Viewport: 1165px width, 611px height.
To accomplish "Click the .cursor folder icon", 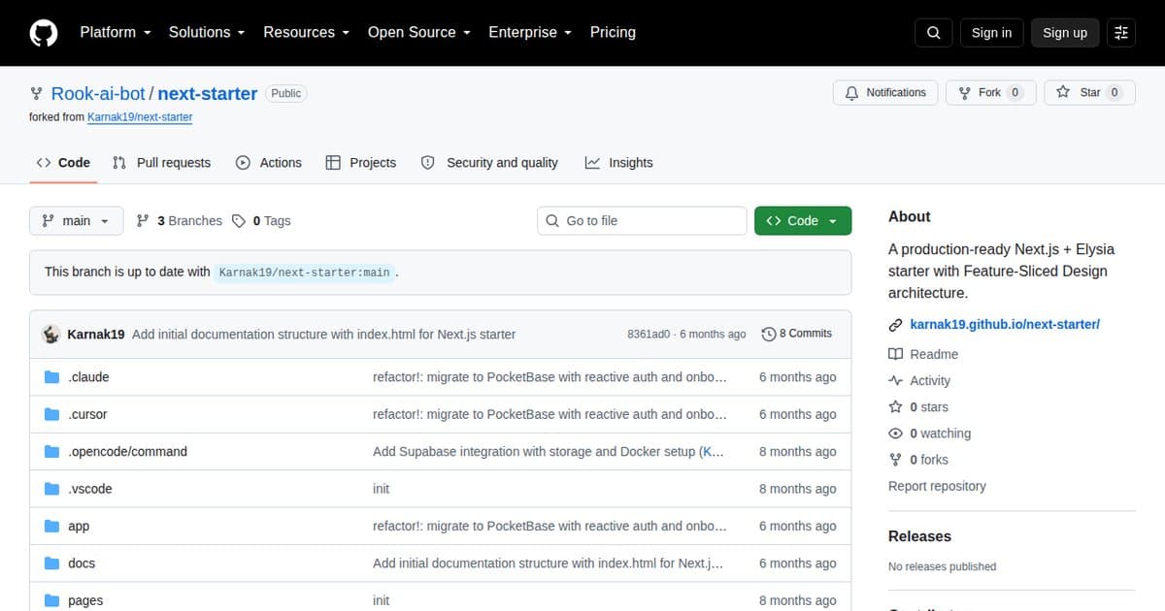I will click(52, 414).
